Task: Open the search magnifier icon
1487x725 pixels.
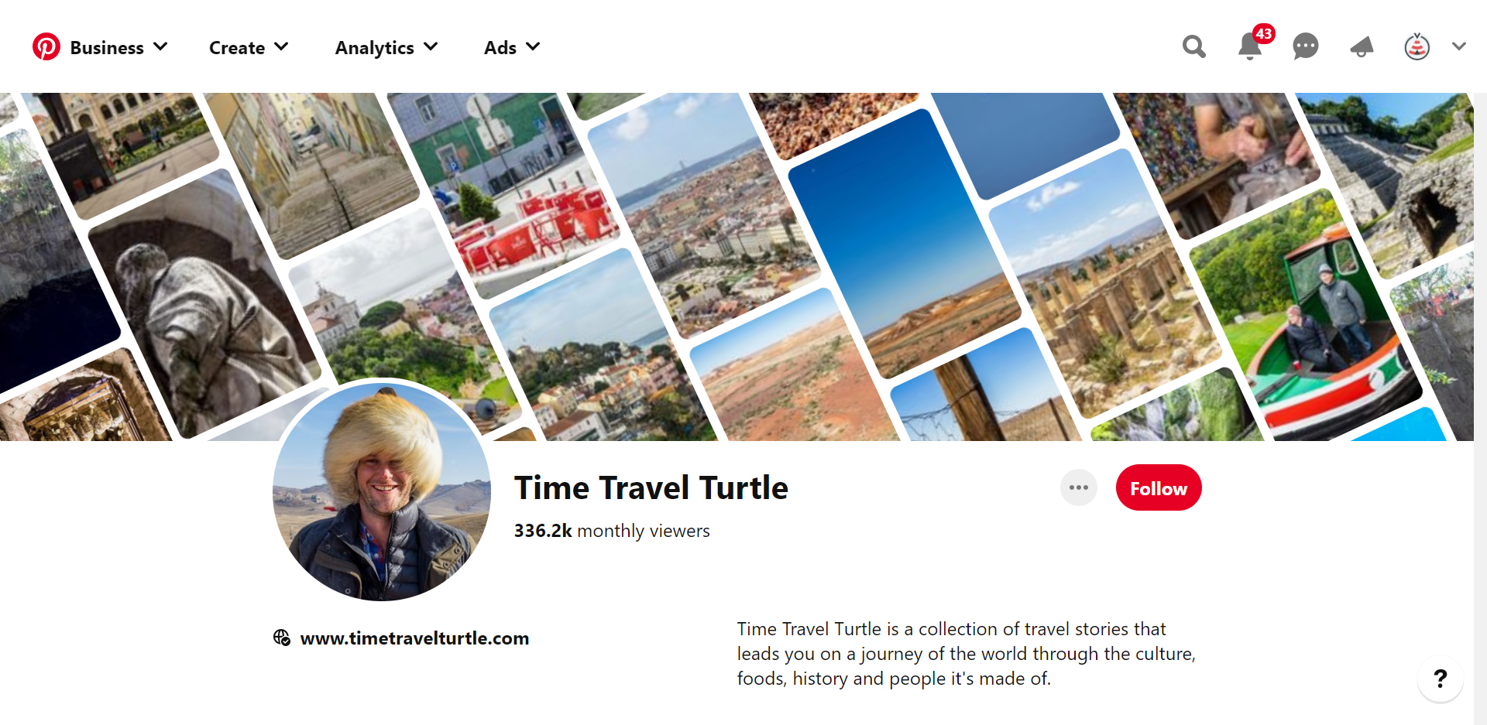Action: click(x=1193, y=47)
